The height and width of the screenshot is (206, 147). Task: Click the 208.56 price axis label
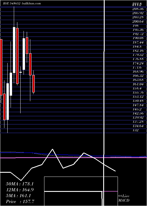point(138,9)
